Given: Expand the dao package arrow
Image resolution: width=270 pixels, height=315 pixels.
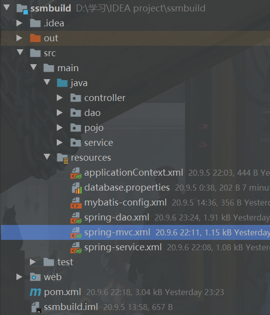Looking at the screenshot, I should click(59, 112).
